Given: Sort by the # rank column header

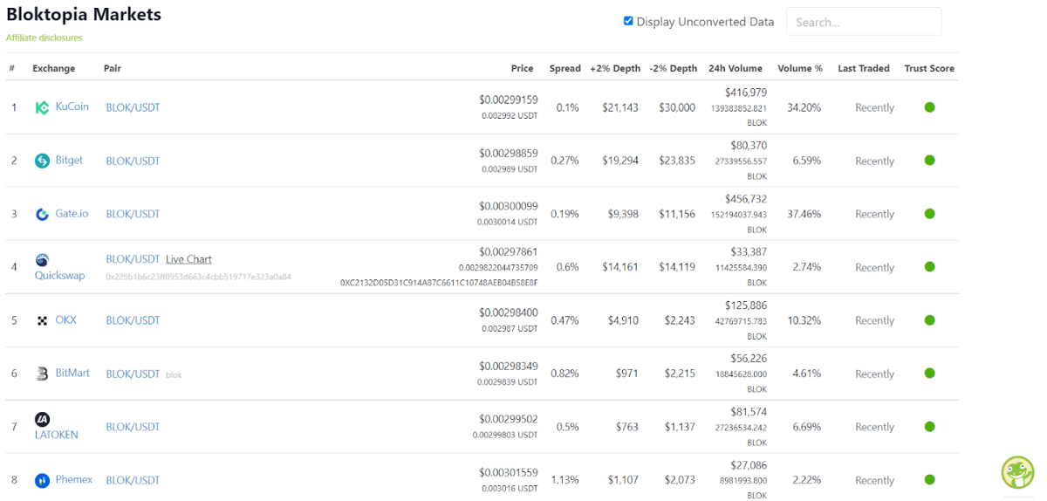Looking at the screenshot, I should tap(12, 68).
